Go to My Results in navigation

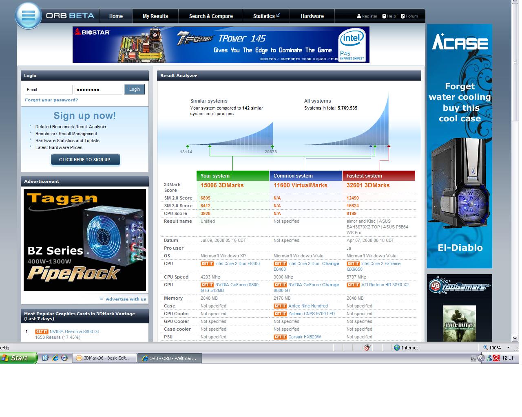coord(155,16)
